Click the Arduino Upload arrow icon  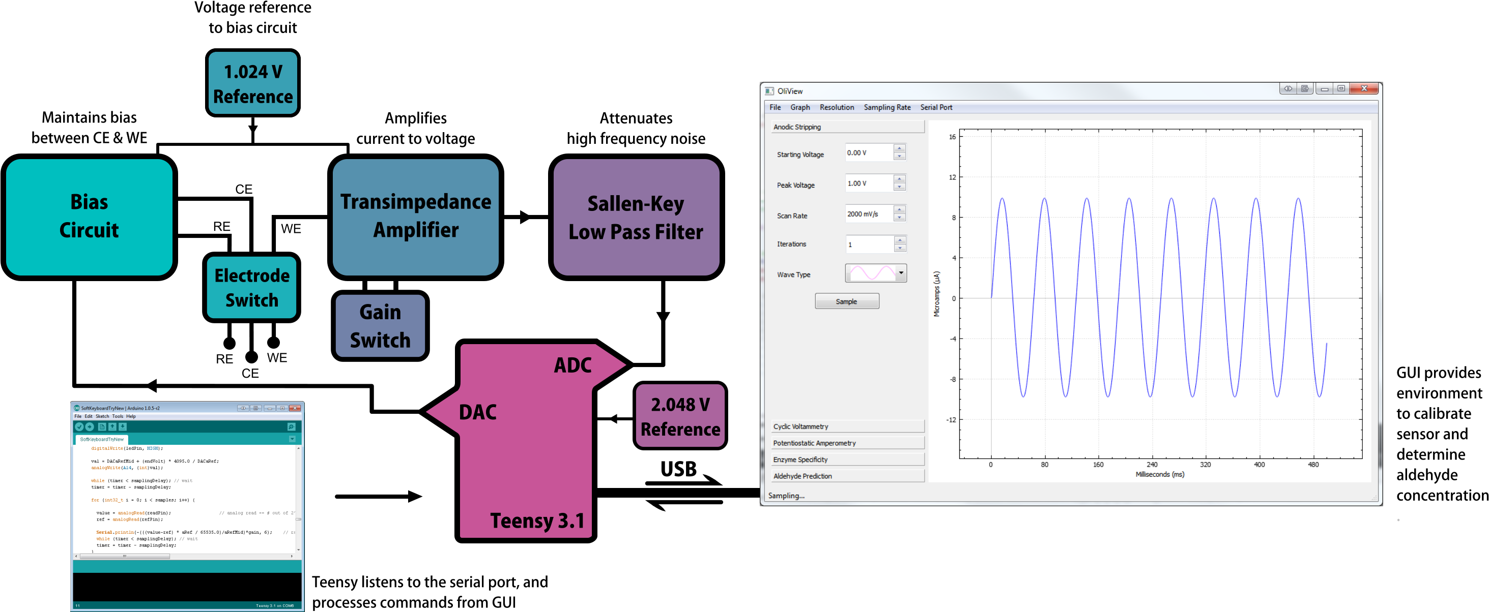coord(90,426)
